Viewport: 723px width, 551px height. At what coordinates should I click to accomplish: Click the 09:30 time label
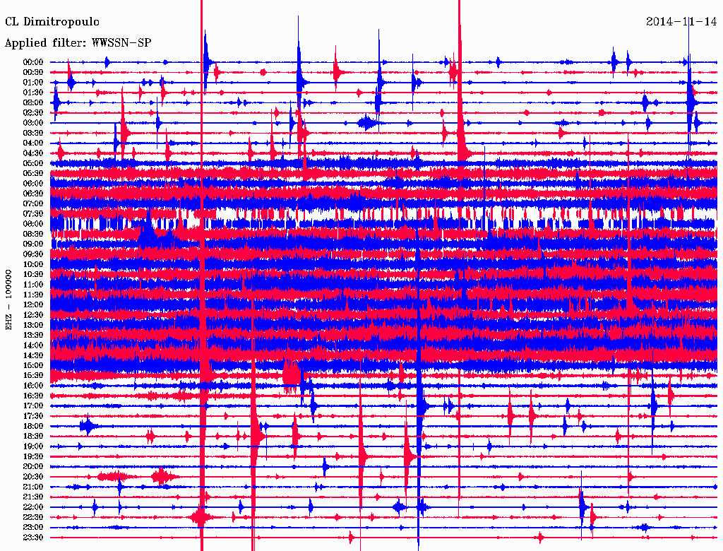tap(33, 254)
